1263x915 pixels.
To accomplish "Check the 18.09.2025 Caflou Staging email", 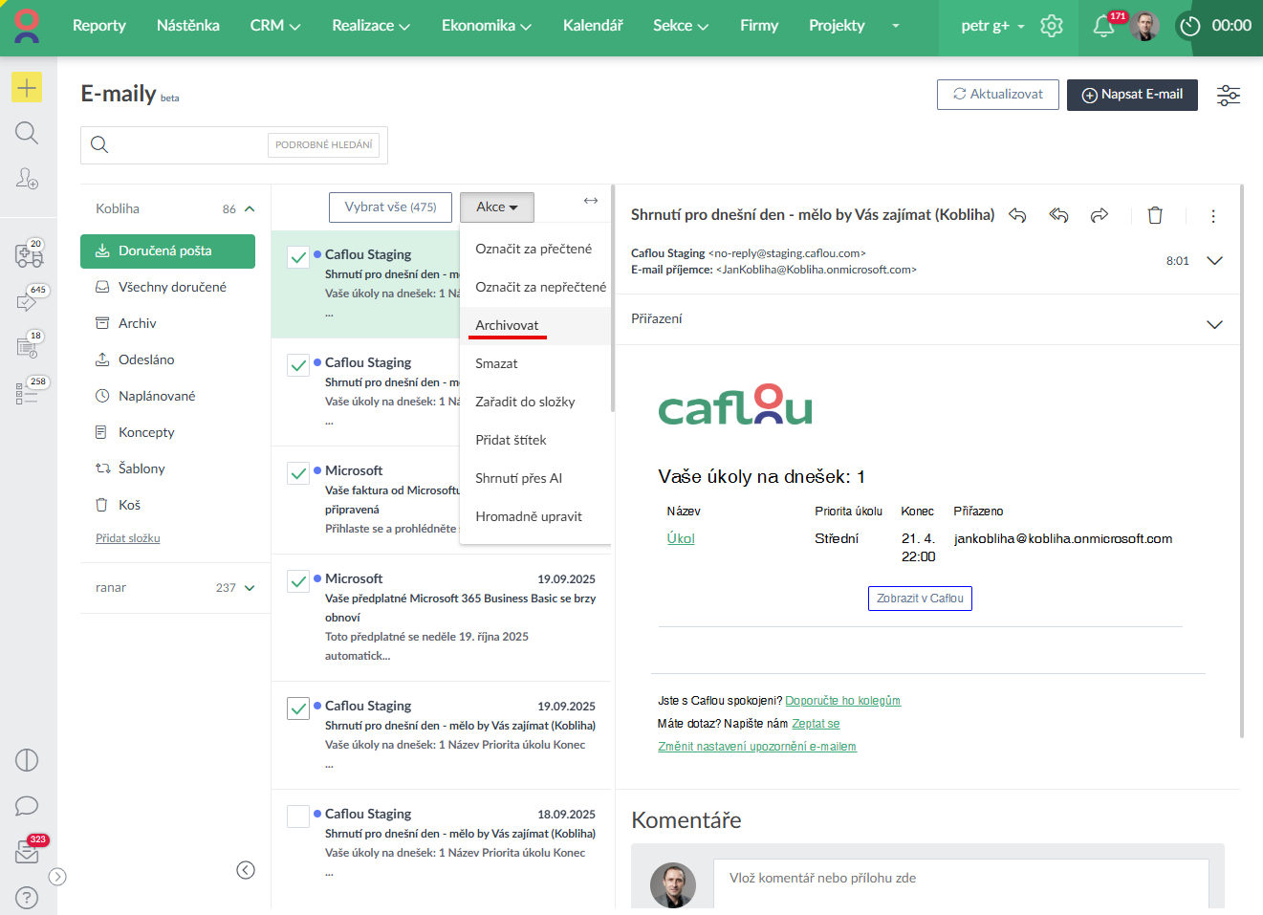I will (x=298, y=816).
